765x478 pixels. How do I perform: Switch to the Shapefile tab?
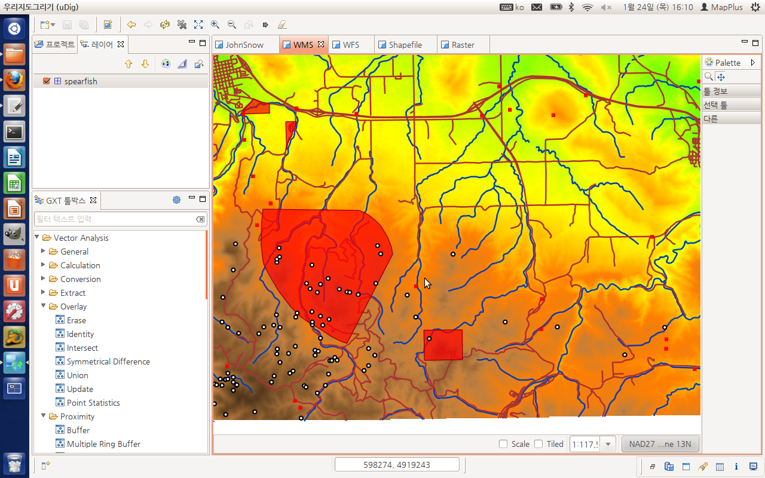tap(405, 44)
